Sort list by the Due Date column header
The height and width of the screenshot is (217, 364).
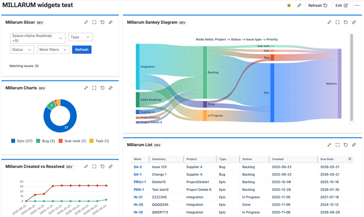[x=327, y=159]
